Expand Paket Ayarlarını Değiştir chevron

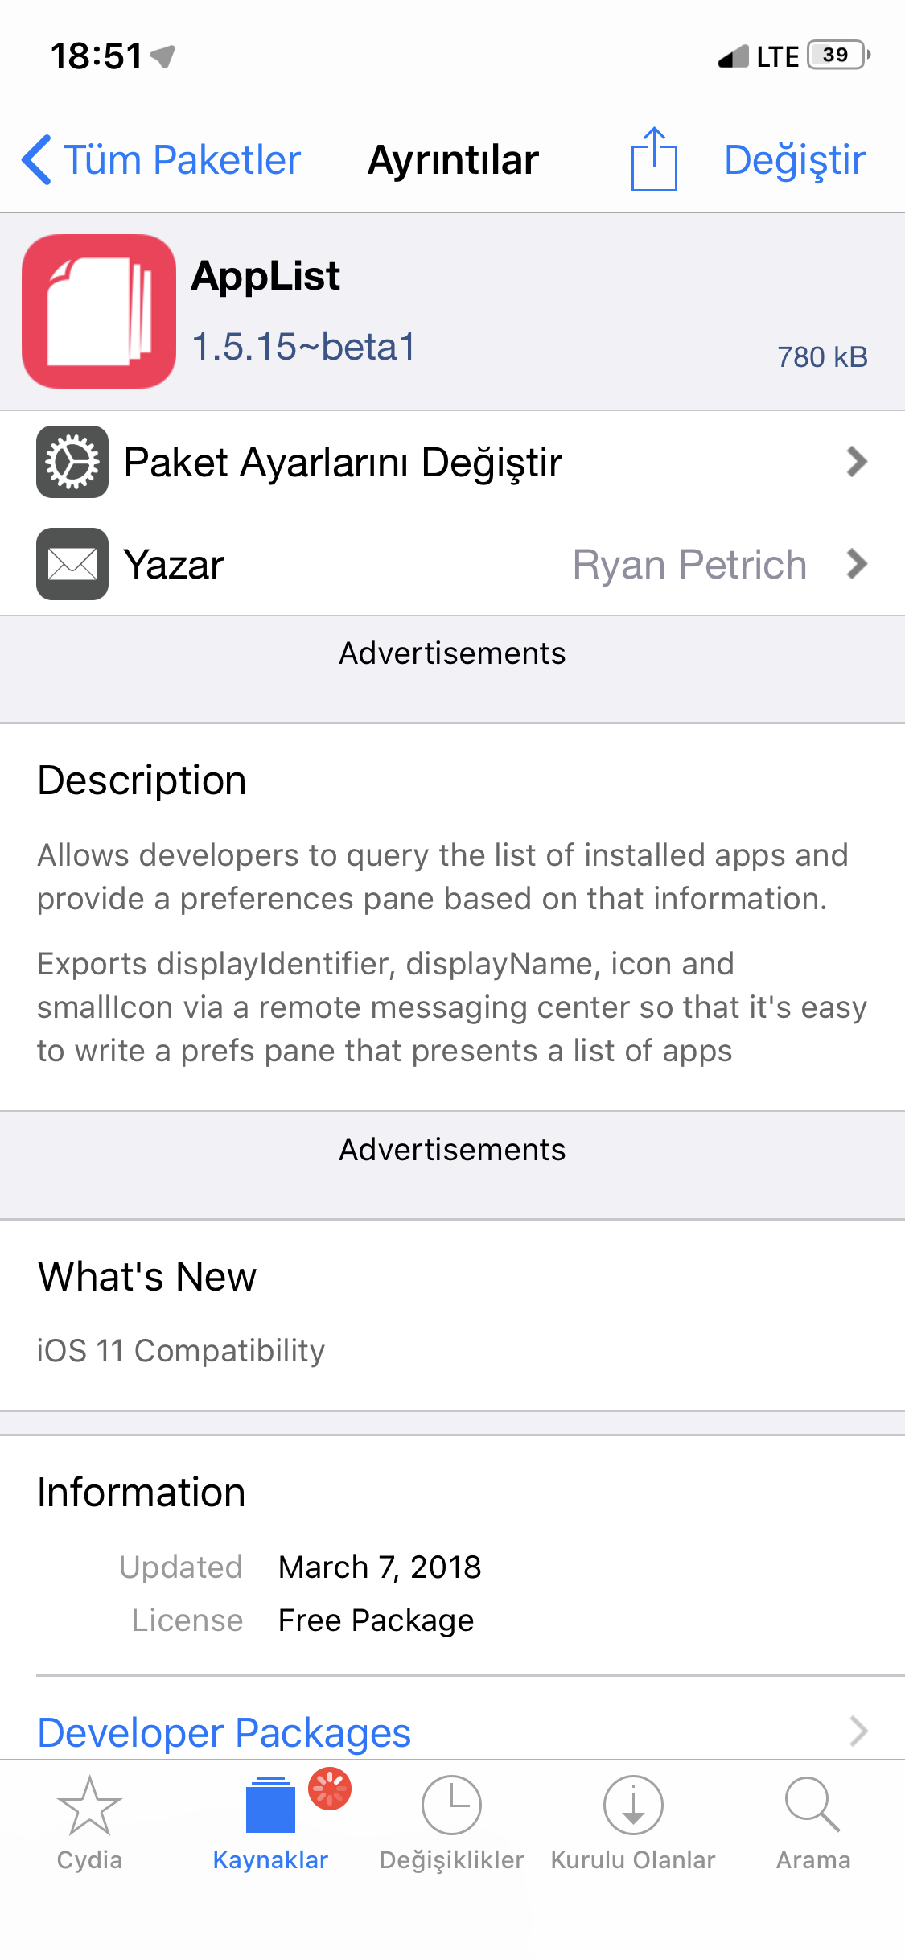[x=857, y=462]
